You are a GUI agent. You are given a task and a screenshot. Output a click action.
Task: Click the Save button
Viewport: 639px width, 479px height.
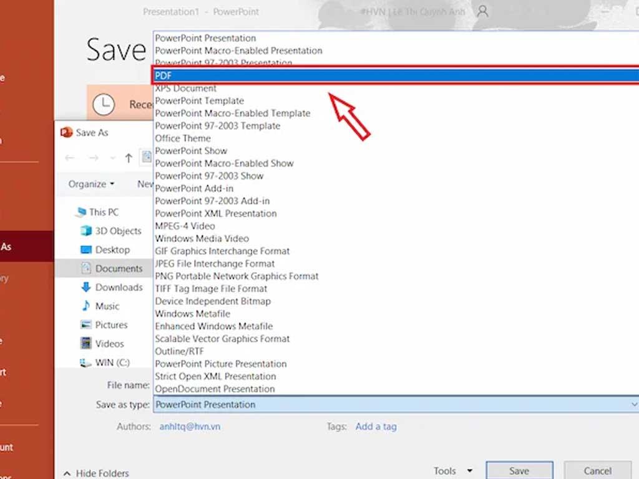click(x=519, y=471)
